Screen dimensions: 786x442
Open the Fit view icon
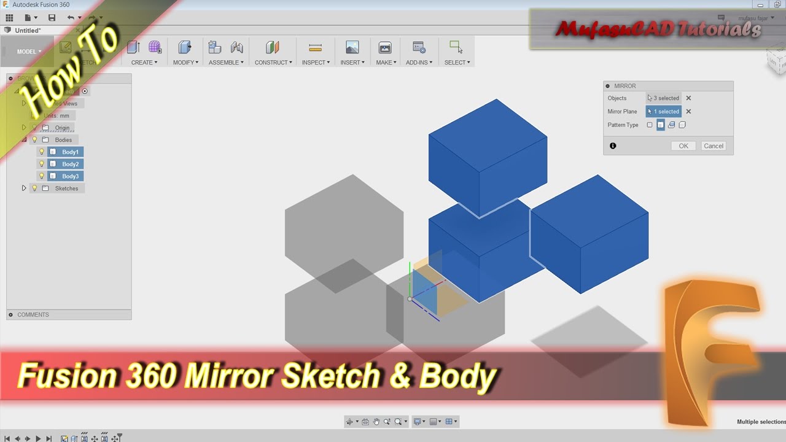click(398, 421)
